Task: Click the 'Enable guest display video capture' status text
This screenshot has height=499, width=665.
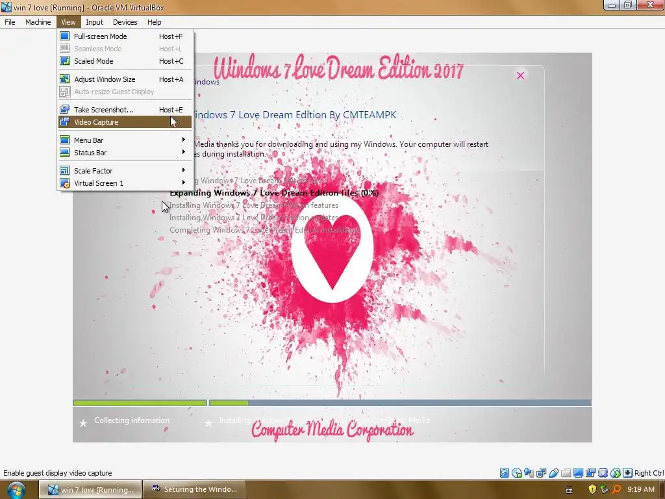Action: [x=58, y=473]
